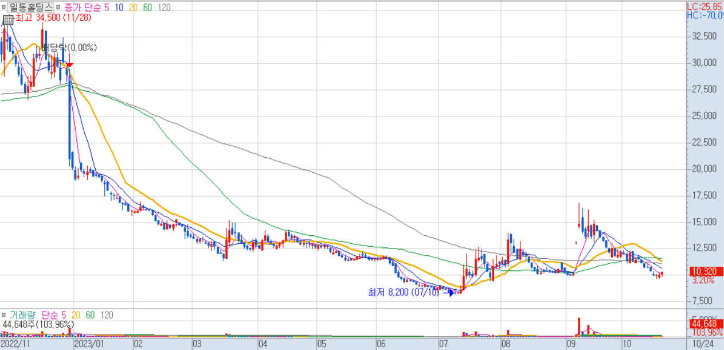
Task: Toggle the gray 120-day price moving average
Action: pos(164,7)
